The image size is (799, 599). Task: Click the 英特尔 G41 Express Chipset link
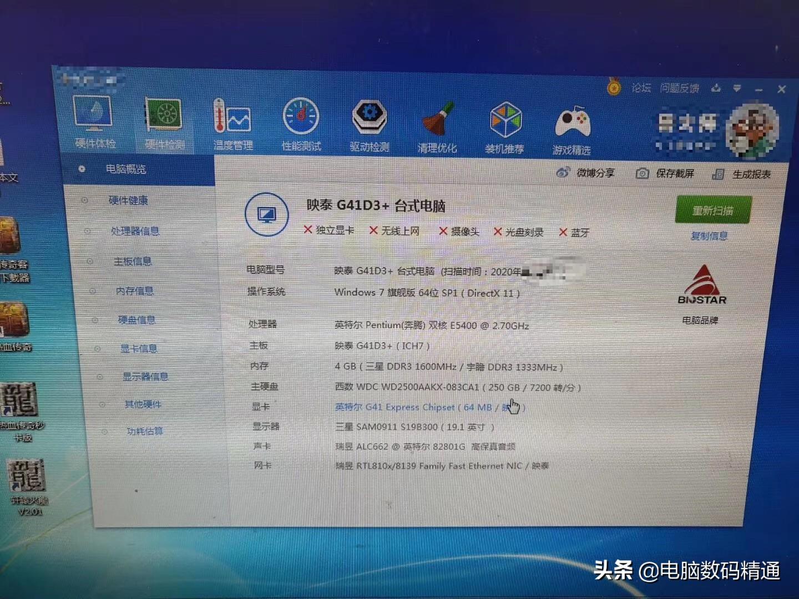430,407
